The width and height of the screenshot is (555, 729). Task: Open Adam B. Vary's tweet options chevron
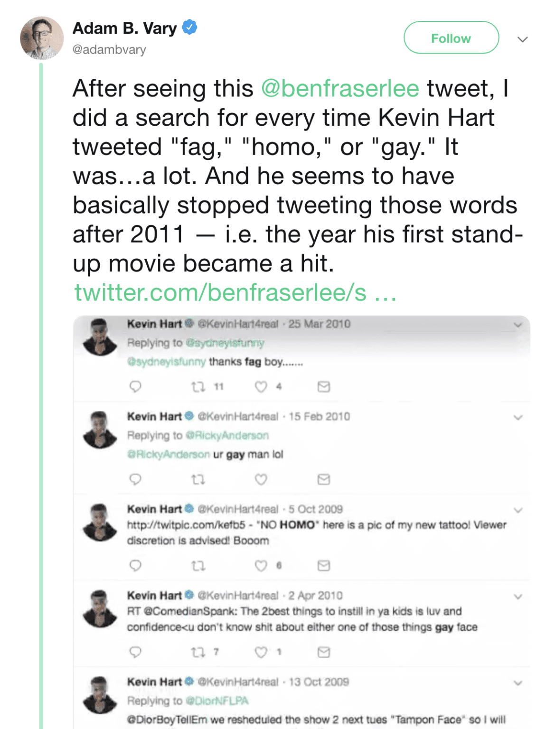(522, 39)
